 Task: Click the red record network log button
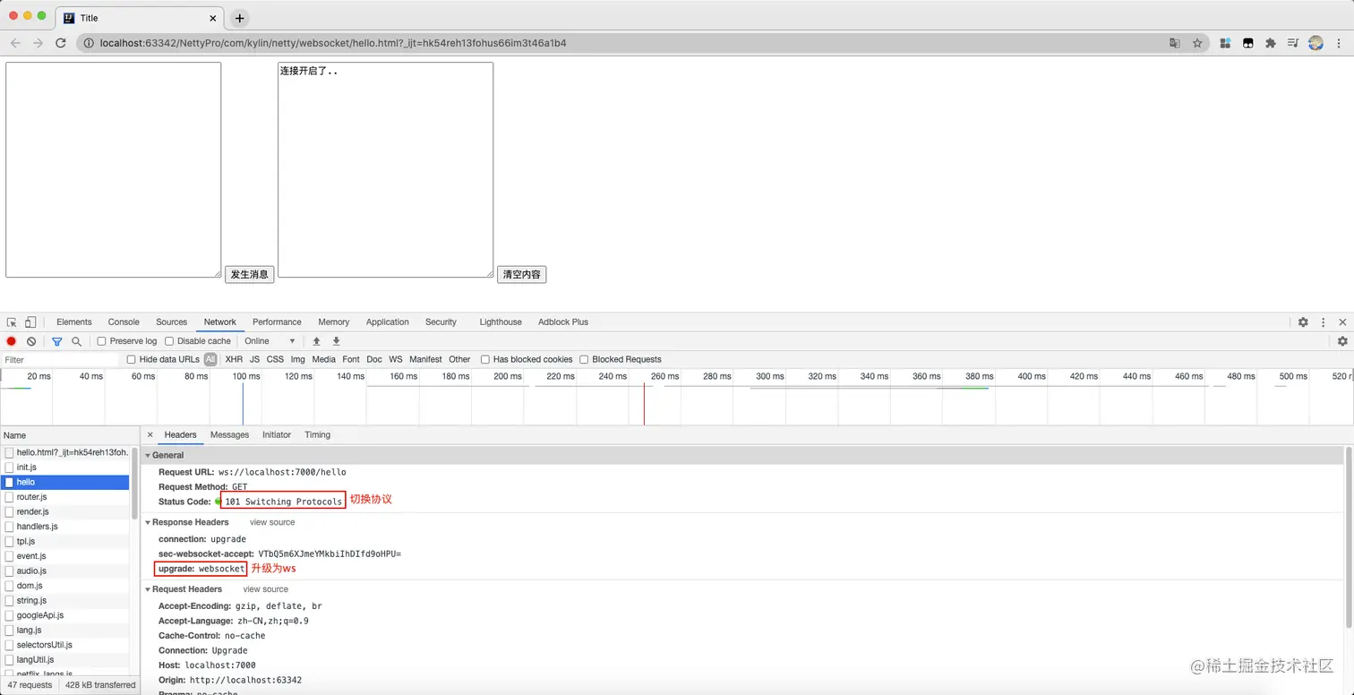12,341
